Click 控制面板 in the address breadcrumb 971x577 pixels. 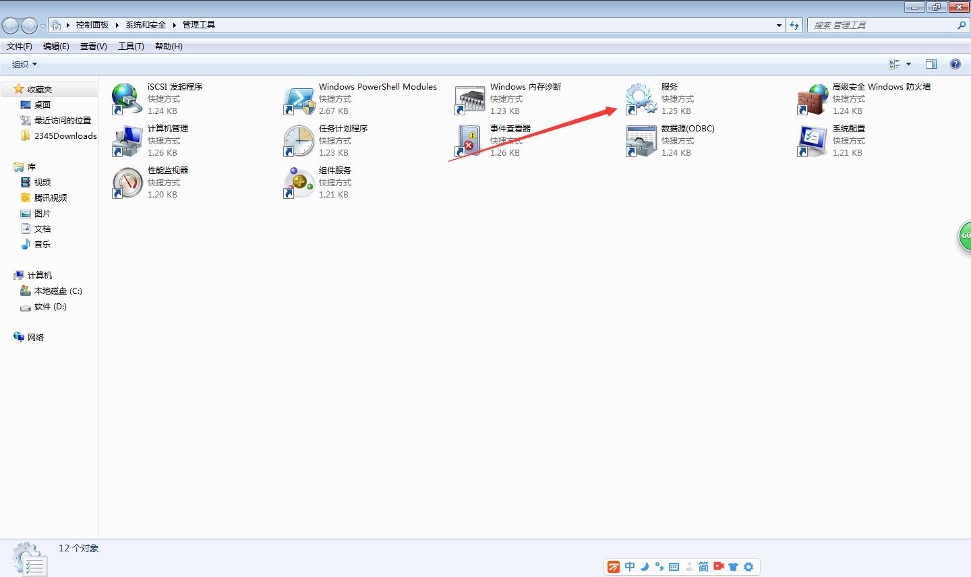(92, 25)
